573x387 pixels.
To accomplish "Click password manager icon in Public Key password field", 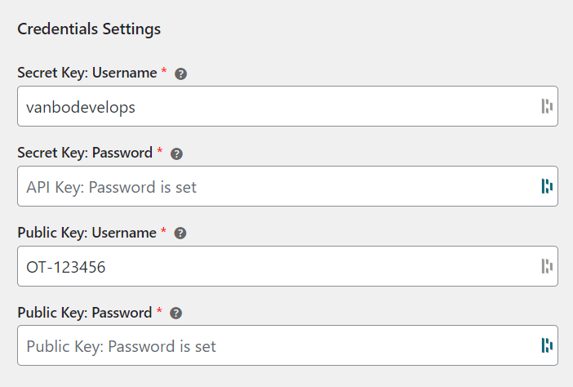I will point(547,345).
